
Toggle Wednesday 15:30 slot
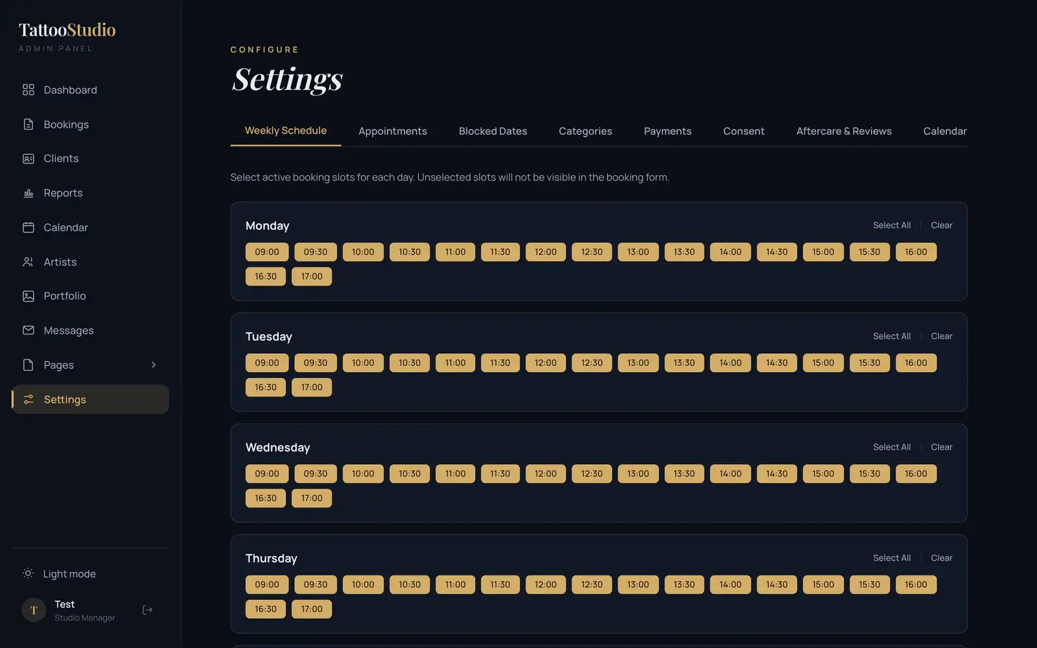tap(870, 474)
